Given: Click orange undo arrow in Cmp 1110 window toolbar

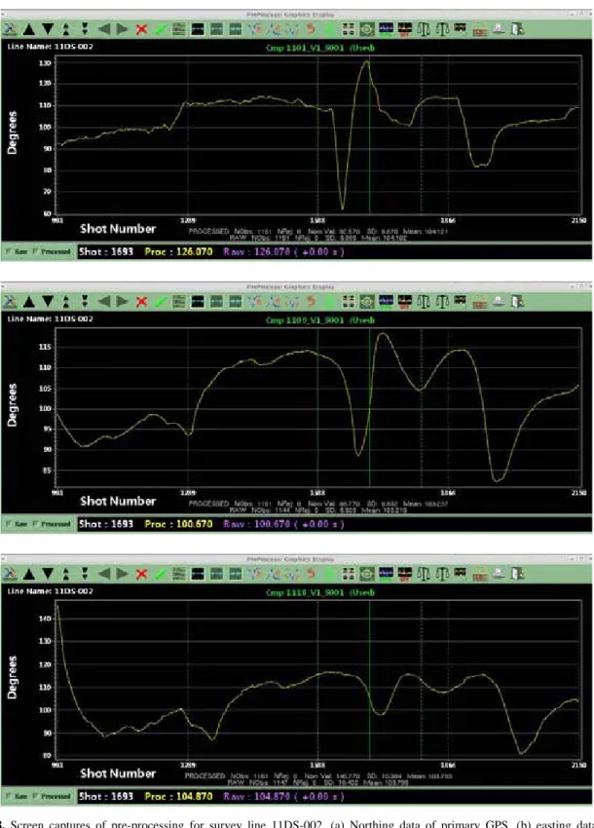Looking at the screenshot, I should [311, 574].
